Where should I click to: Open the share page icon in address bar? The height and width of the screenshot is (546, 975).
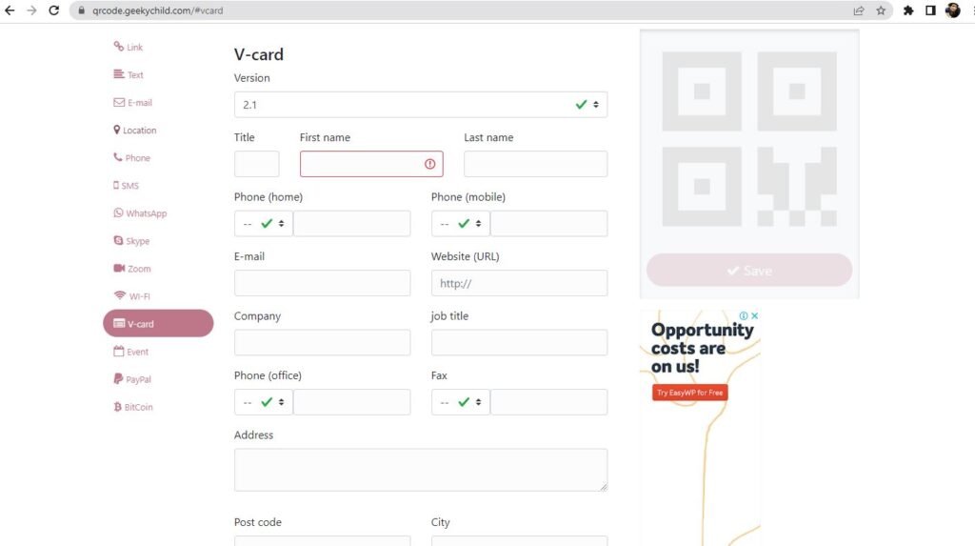tap(859, 10)
